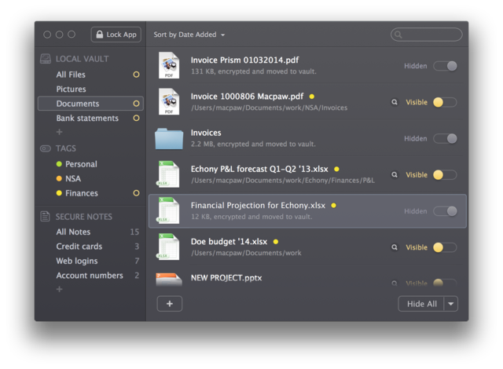Select the Finances tag
The image size is (503, 369).
point(82,193)
